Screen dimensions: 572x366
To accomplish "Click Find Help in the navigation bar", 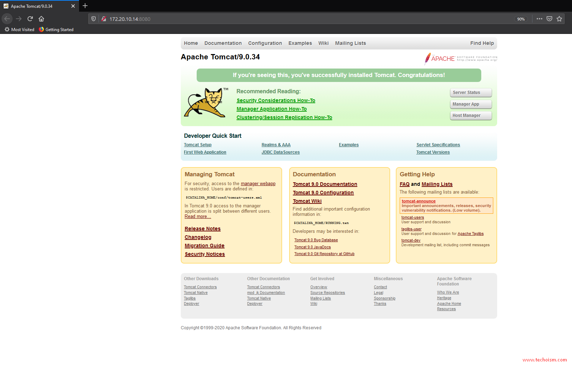I will 482,43.
